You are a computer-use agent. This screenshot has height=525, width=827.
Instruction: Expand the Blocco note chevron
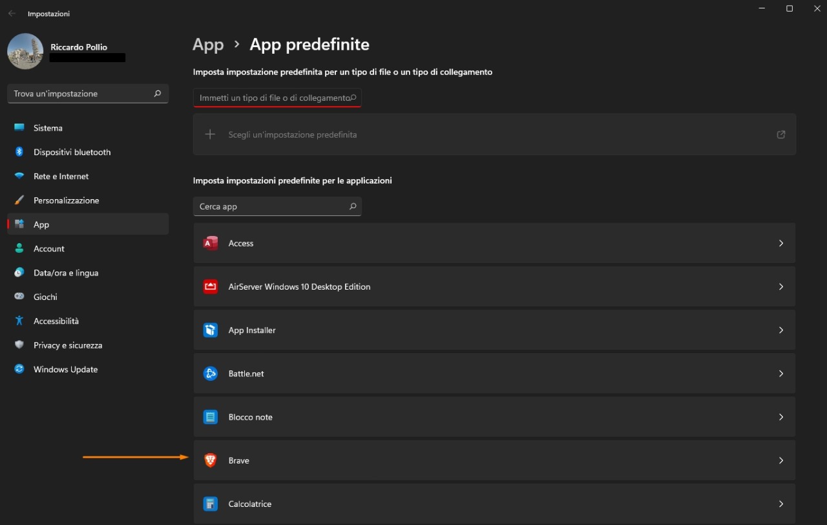pos(781,417)
